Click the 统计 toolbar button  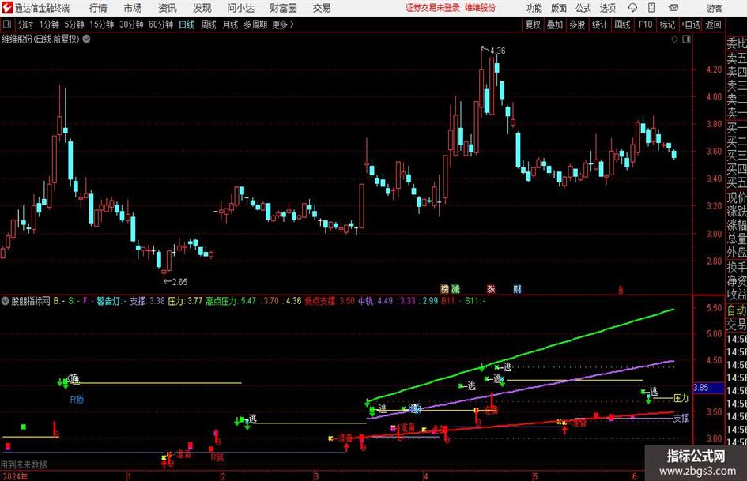click(x=599, y=24)
